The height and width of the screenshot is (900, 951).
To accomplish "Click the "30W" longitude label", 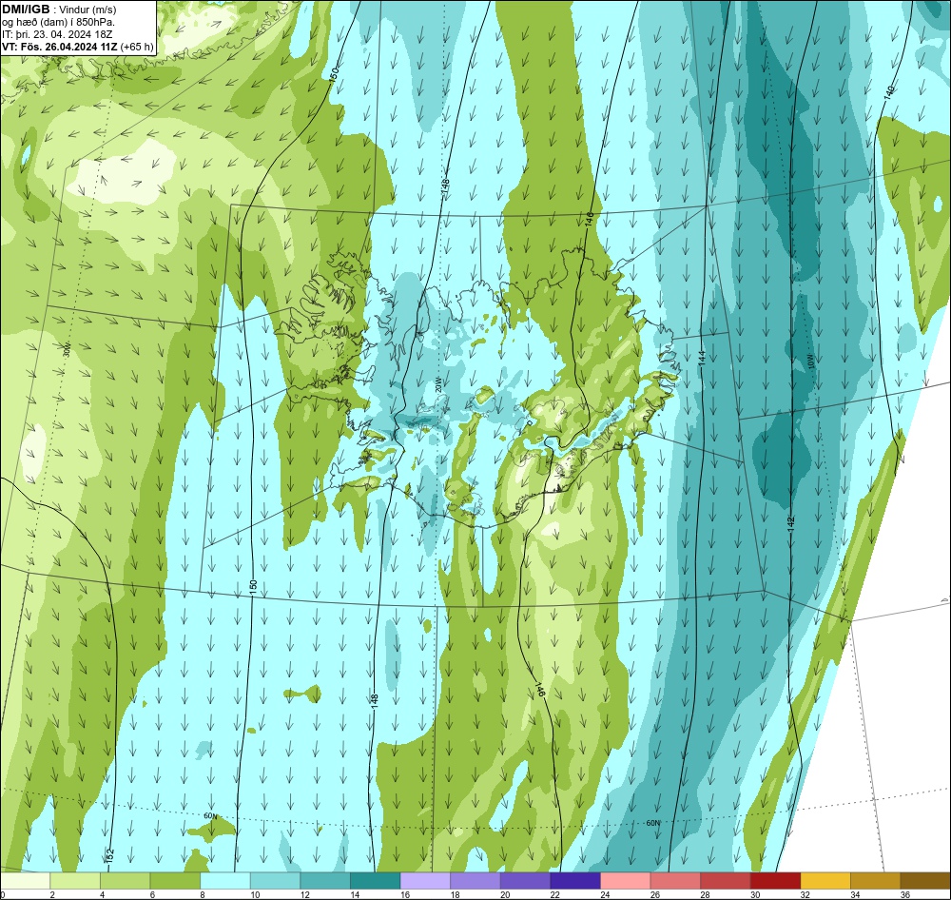I will 67,350.
